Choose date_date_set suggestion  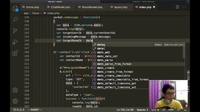pos(138,56)
